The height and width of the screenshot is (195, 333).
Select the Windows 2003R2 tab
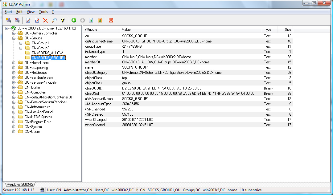click(20, 185)
